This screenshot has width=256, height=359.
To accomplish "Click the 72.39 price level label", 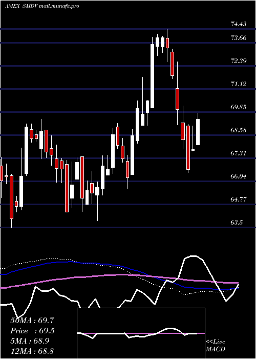I will point(239,61).
